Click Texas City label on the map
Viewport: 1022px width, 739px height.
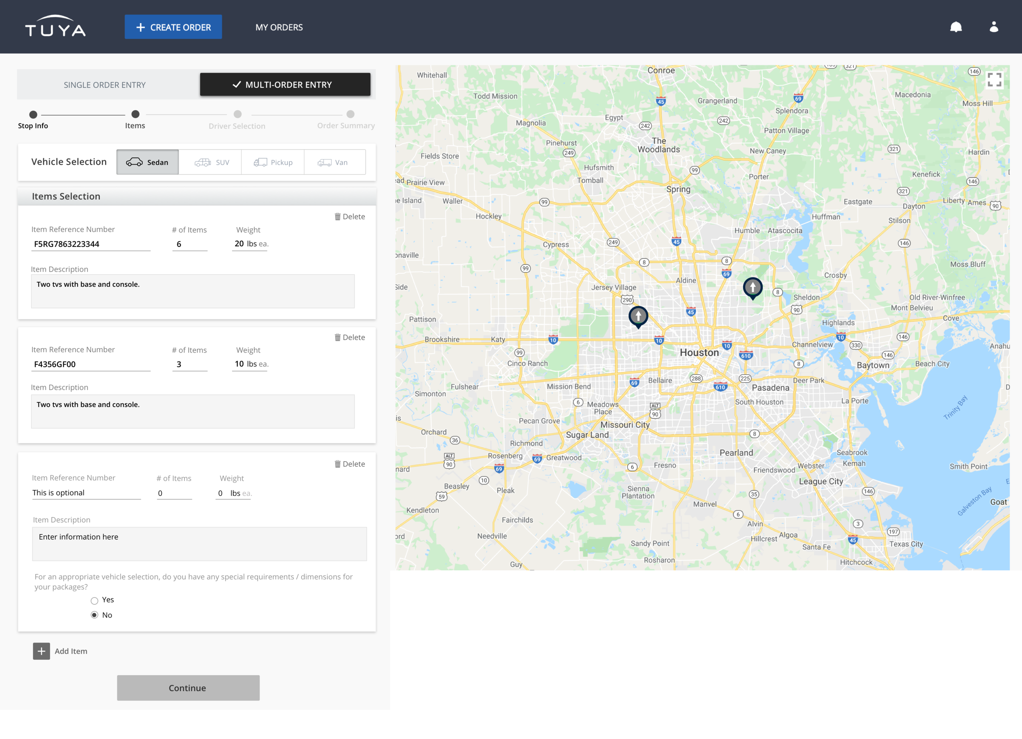pos(906,544)
